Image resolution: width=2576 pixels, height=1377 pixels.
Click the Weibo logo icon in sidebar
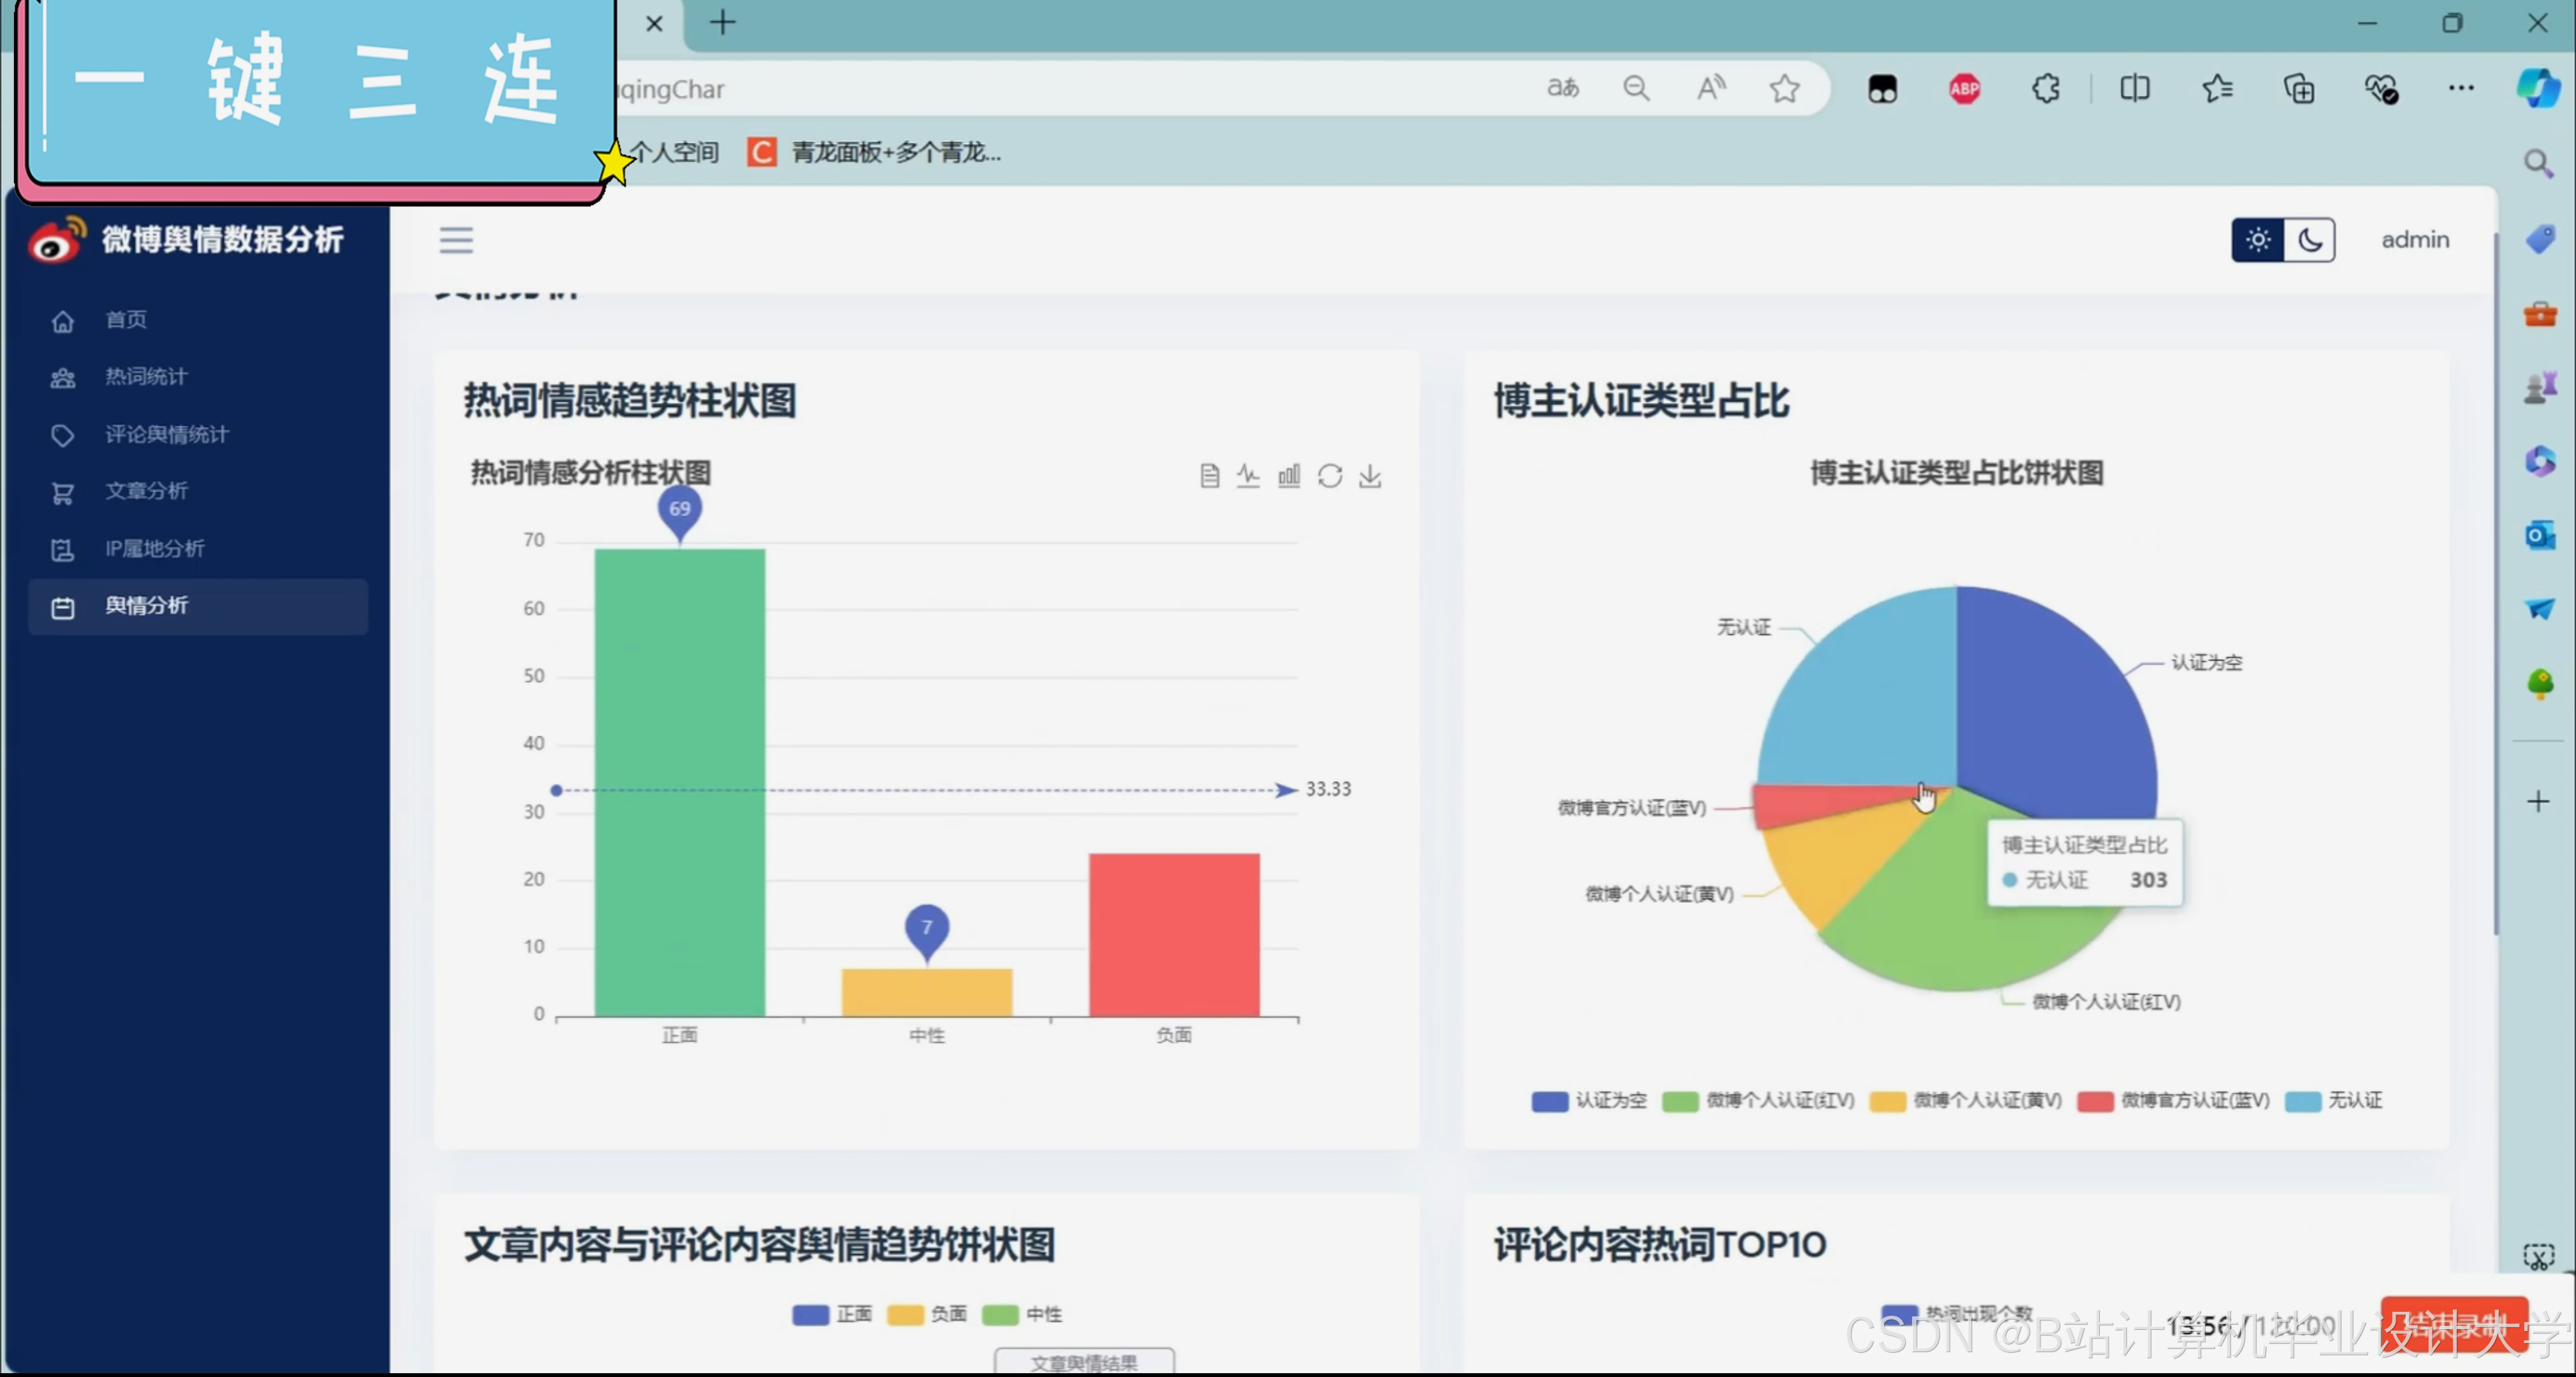tap(56, 240)
